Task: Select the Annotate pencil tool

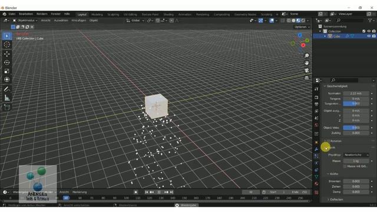Action: click(x=6, y=89)
